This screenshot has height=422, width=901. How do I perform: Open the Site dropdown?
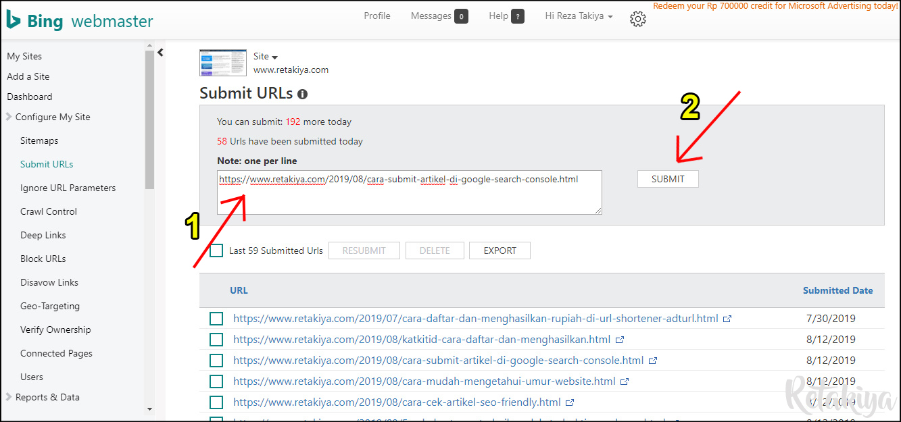(x=266, y=57)
